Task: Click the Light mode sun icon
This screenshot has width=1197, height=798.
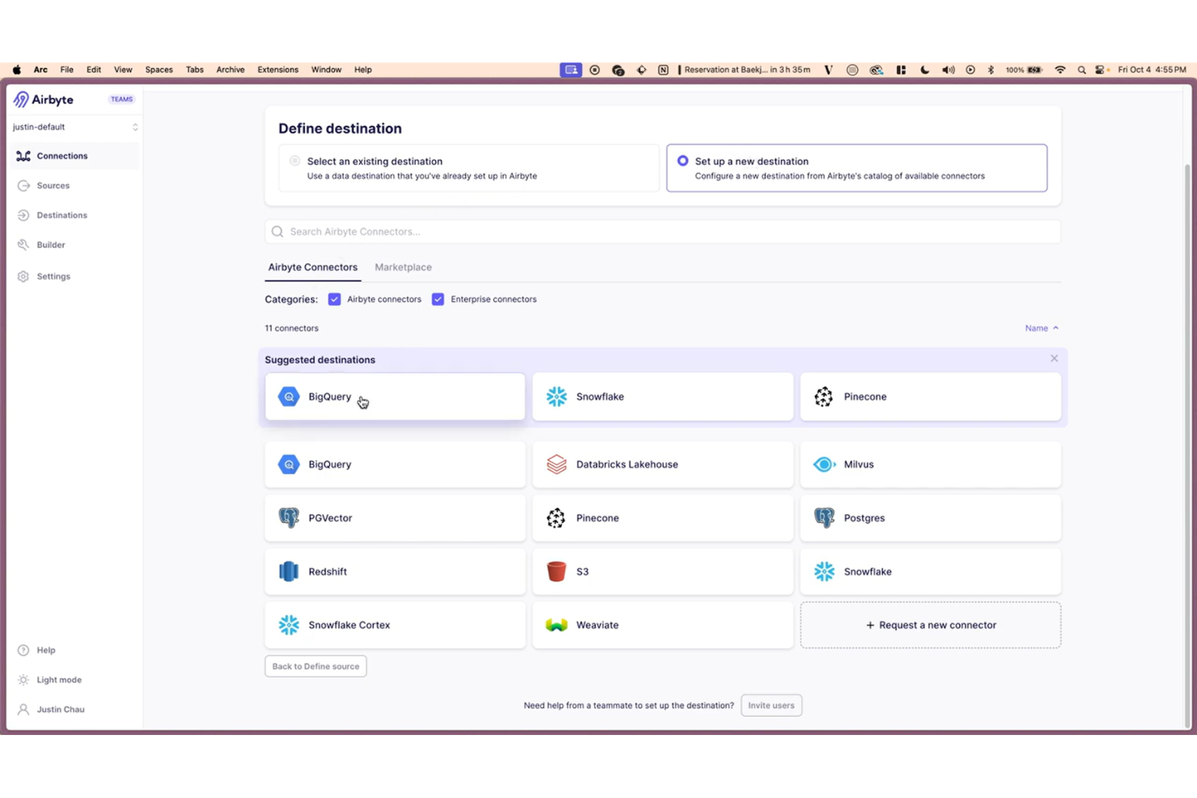Action: point(23,680)
